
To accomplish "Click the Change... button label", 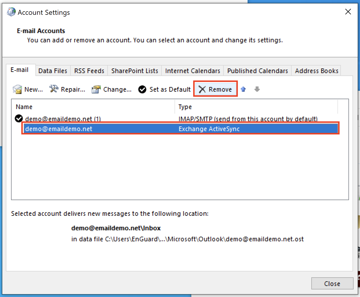I will [x=117, y=89].
